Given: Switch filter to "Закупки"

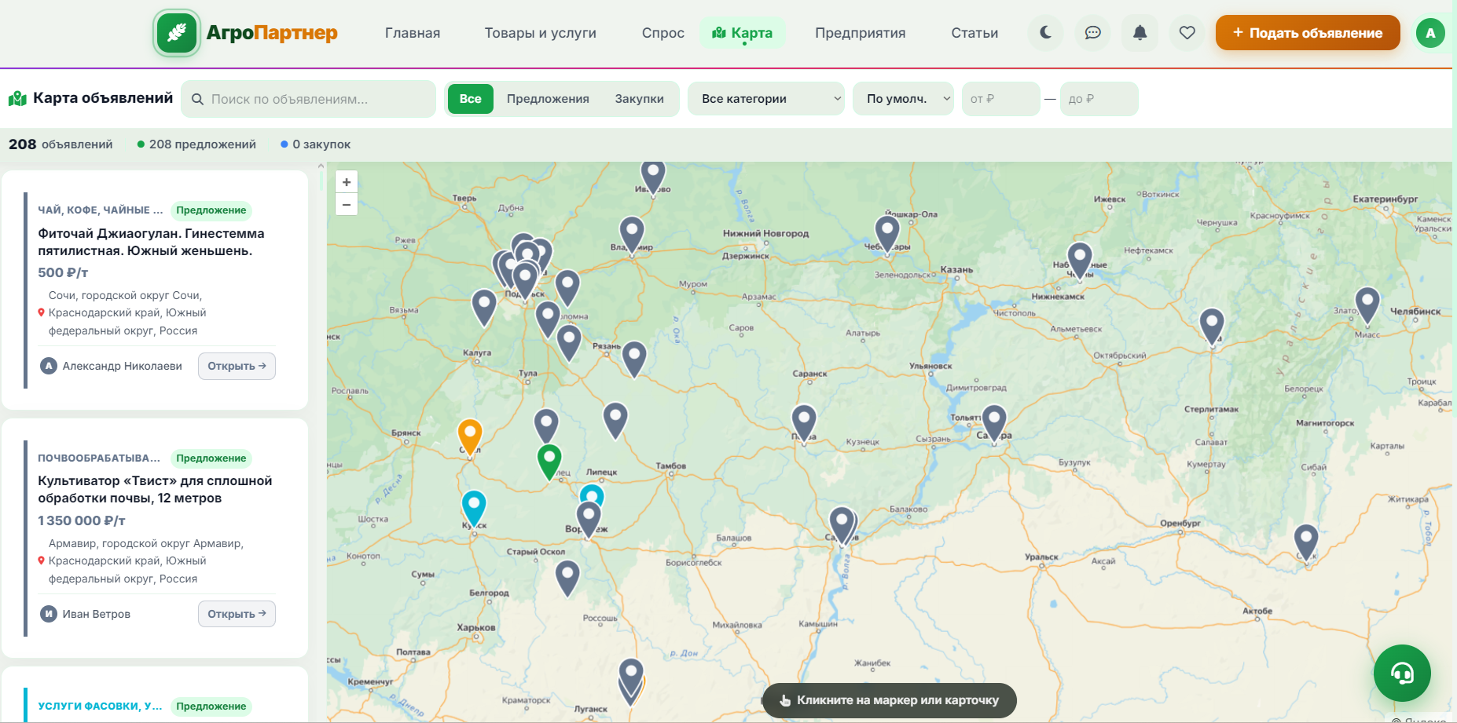Looking at the screenshot, I should (x=640, y=99).
